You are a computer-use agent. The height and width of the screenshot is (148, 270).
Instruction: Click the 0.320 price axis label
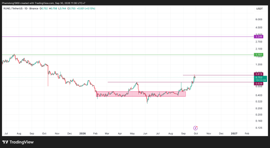click(x=259, y=102)
